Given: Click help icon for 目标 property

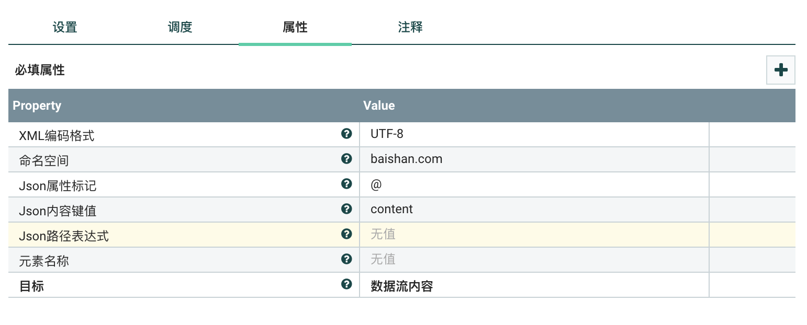Looking at the screenshot, I should coord(346,284).
